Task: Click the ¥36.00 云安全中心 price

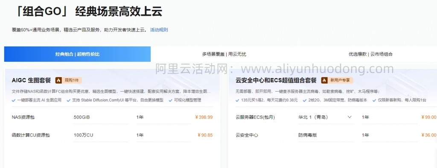Action: (x=429, y=135)
